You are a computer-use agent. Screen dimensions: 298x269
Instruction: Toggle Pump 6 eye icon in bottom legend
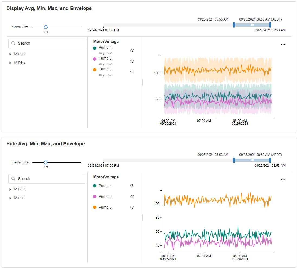[132, 207]
